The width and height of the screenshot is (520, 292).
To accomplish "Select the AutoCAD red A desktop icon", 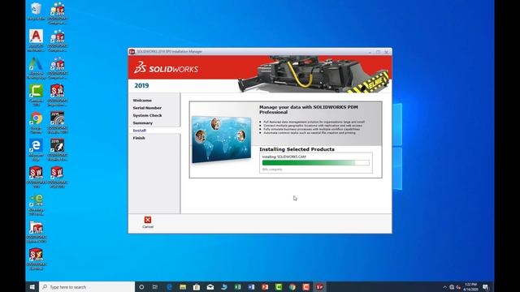I will (36, 41).
